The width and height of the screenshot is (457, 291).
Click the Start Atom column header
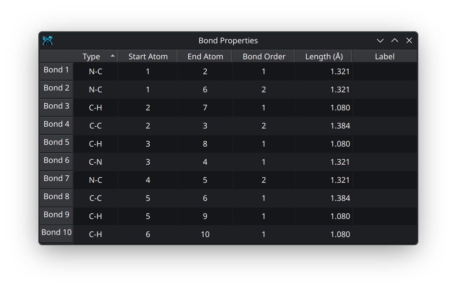148,56
